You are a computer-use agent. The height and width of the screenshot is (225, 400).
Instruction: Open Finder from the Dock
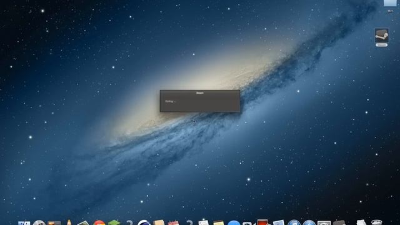[24, 223]
